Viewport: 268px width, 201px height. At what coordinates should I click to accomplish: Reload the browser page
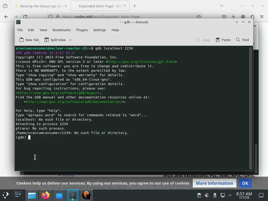pos(25,17)
